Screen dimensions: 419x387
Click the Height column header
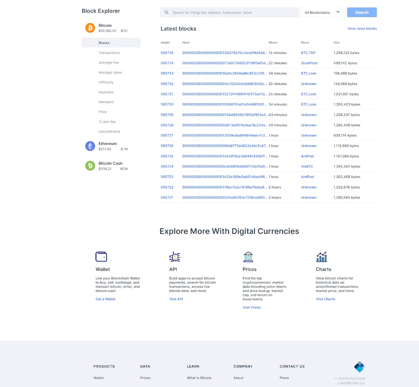coord(165,43)
